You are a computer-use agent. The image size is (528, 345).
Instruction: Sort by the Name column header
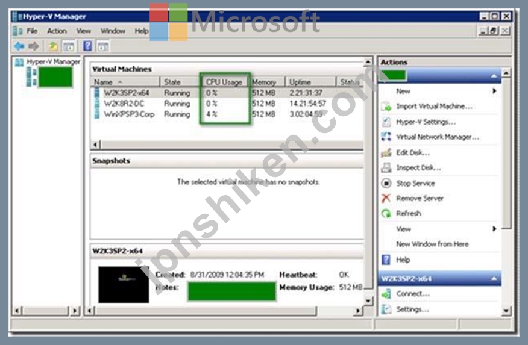click(125, 82)
